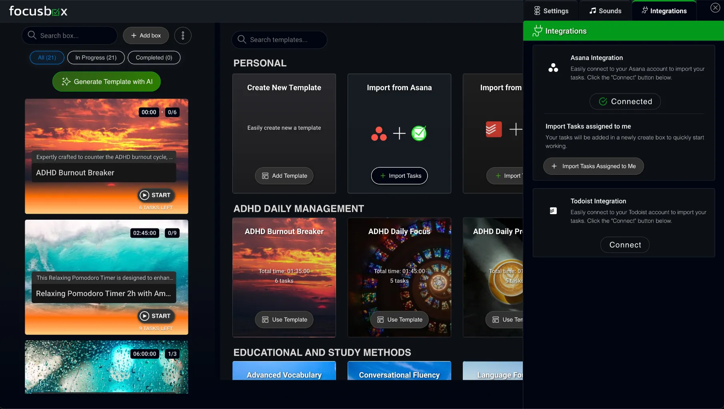Toggle the Asana Connected status button
The image size is (724, 409).
point(625,101)
